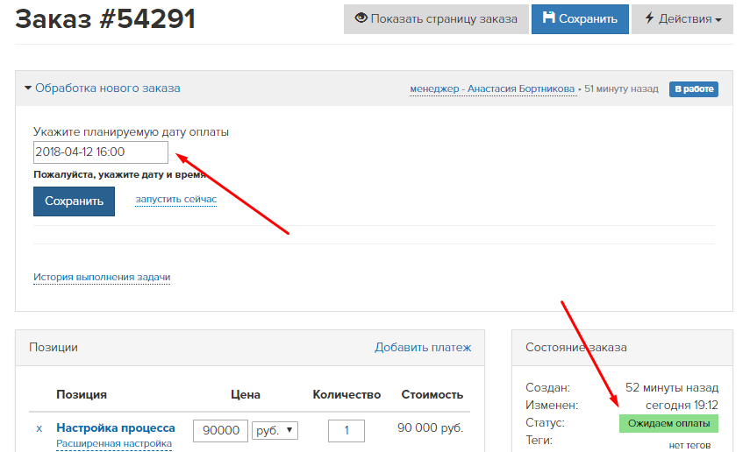Click the В работе status badge

[x=694, y=88]
